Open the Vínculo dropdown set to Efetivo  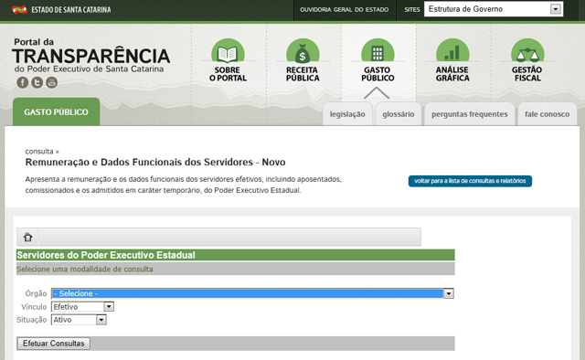[82, 307]
